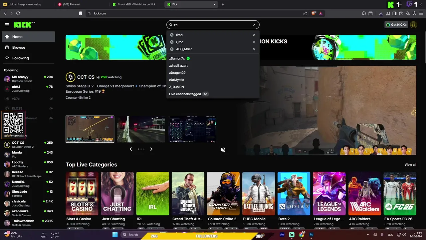Select the first featured stream thumbnail
The height and width of the screenshot is (240, 426).
click(x=90, y=129)
